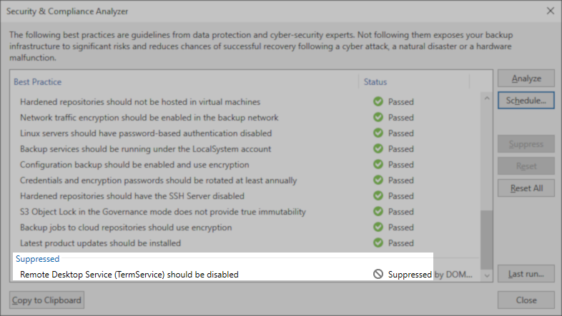Image resolution: width=562 pixels, height=316 pixels.
Task: Click the Passed checkmark for Linux servers password authentication
Action: click(378, 133)
